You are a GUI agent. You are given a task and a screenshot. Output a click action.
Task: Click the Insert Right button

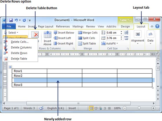point(63,43)
